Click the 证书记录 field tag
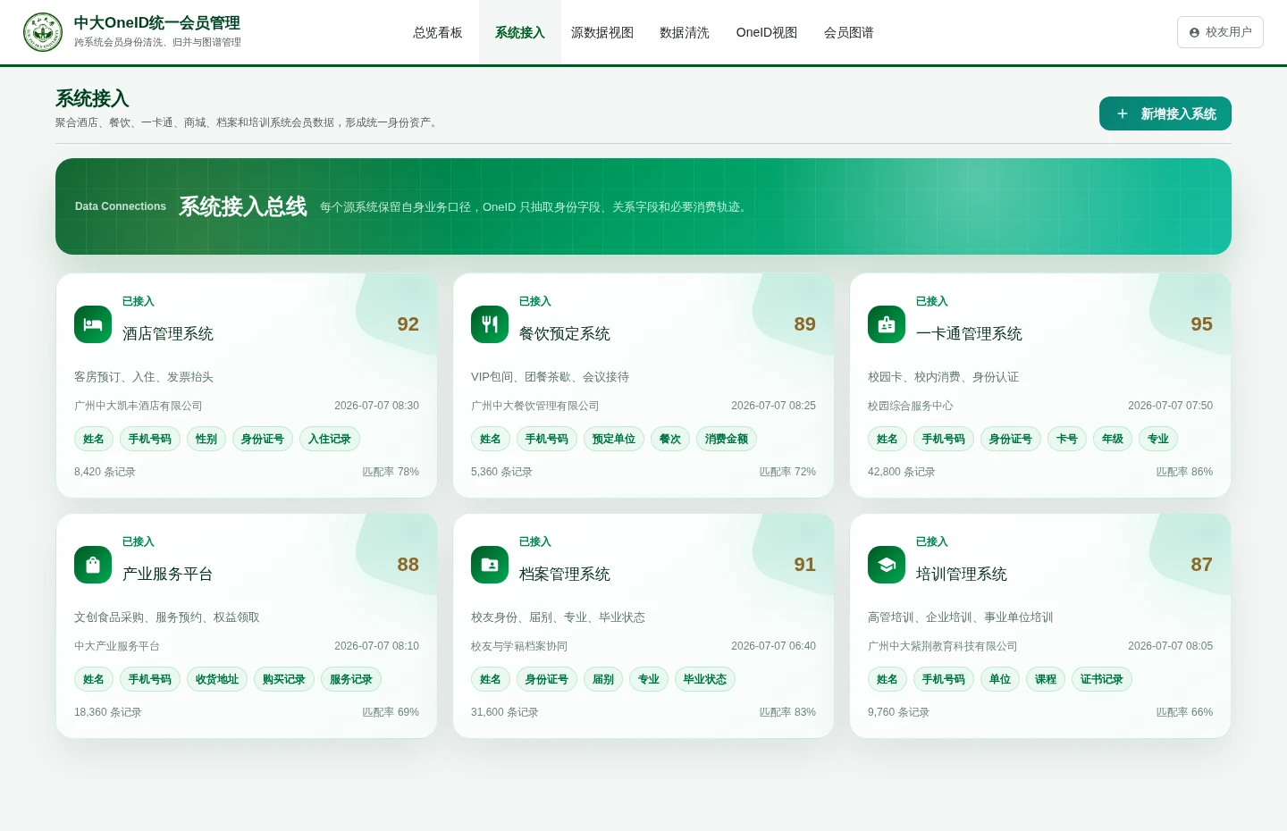 tap(1102, 679)
